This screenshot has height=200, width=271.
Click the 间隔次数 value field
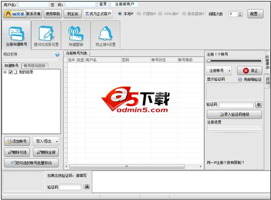pyautogui.click(x=234, y=14)
